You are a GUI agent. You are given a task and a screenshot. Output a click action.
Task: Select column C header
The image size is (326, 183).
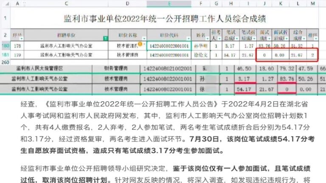66,3
